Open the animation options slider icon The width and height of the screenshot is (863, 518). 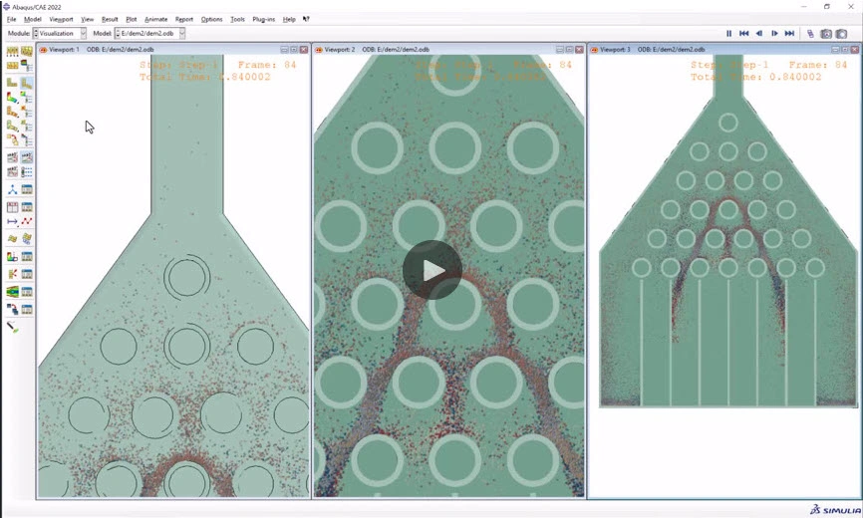[810, 34]
